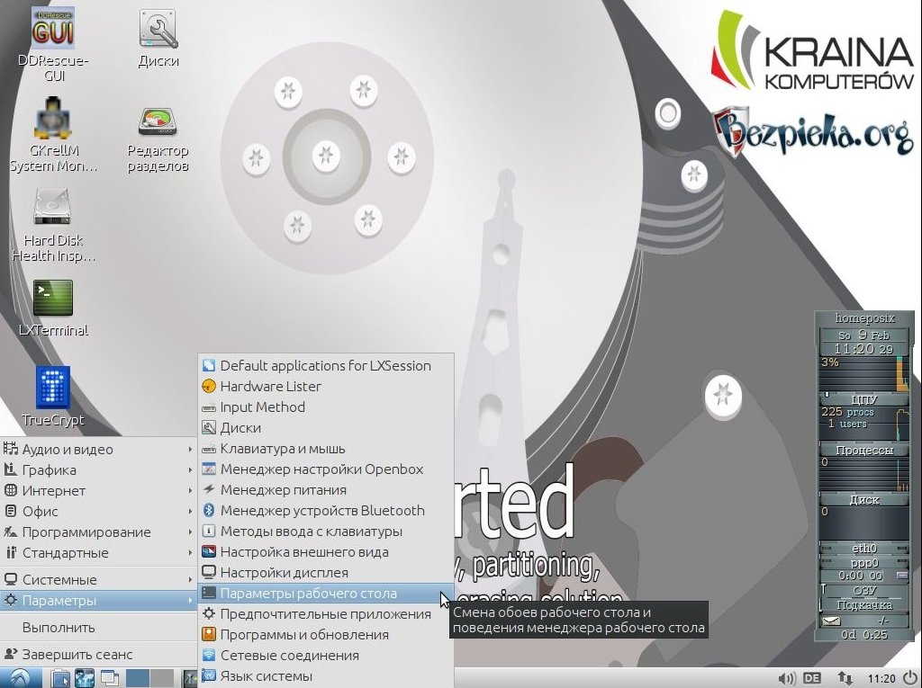Click the show desktop windows icon
Image resolution: width=922 pixels, height=688 pixels.
[x=109, y=678]
